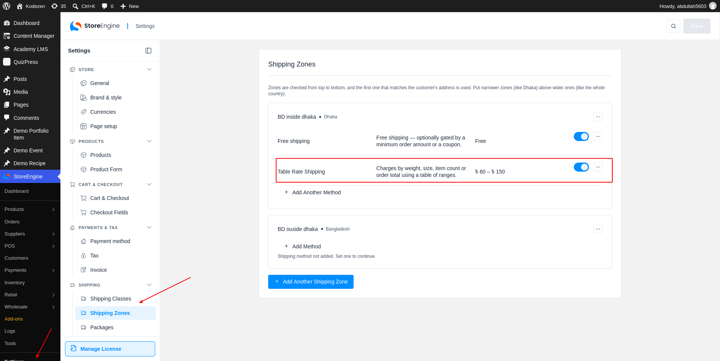The image size is (720, 361).
Task: Expand the Products submenu arrow in StoreEngine menu
Action: point(53,209)
